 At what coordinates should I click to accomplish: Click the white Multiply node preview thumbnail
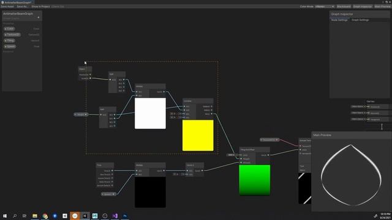coord(150,113)
